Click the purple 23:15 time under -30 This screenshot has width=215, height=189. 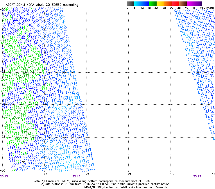click(4, 176)
